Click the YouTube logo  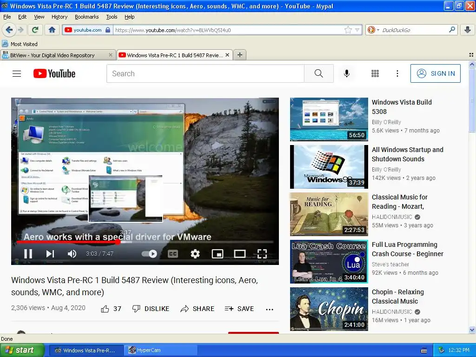click(x=54, y=73)
